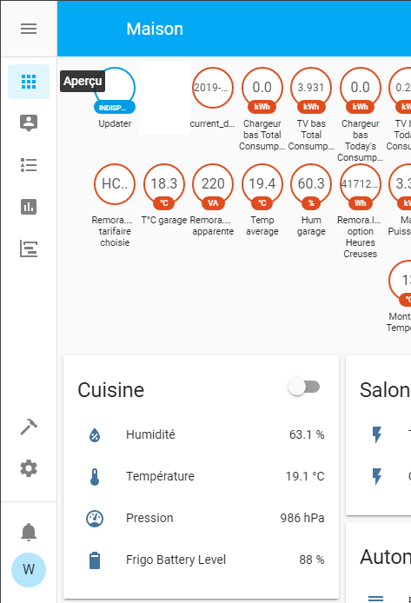411x603 pixels.
Task: Open the hamburger sidebar menu
Action: [x=29, y=29]
